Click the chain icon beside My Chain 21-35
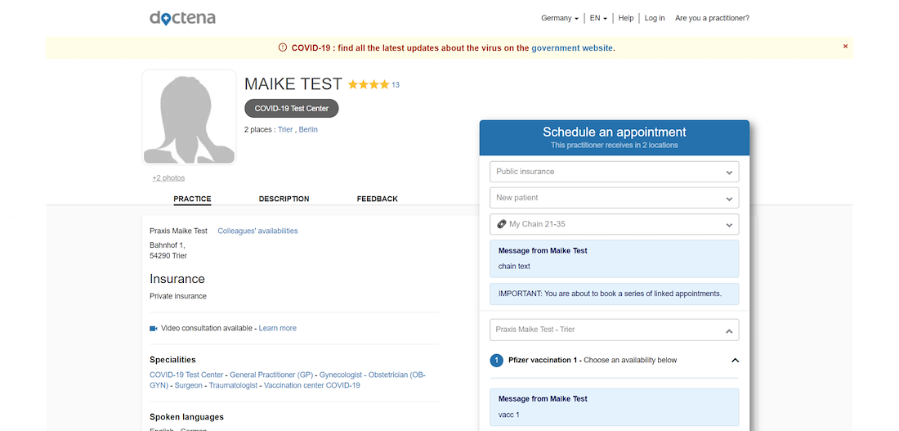The image size is (899, 431). tap(501, 224)
